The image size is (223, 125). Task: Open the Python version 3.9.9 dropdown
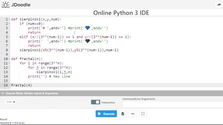click(x=11, y=102)
